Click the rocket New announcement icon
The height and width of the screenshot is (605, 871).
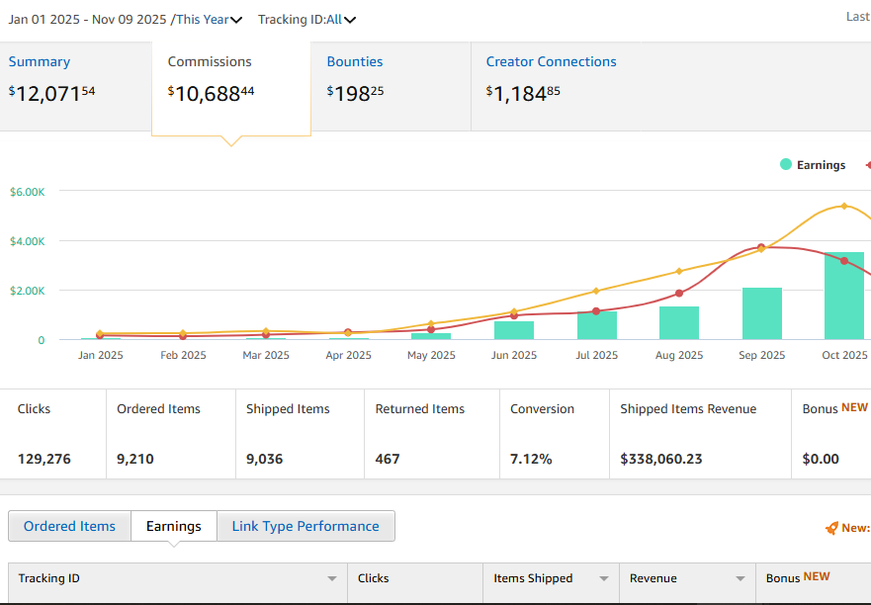tap(831, 528)
